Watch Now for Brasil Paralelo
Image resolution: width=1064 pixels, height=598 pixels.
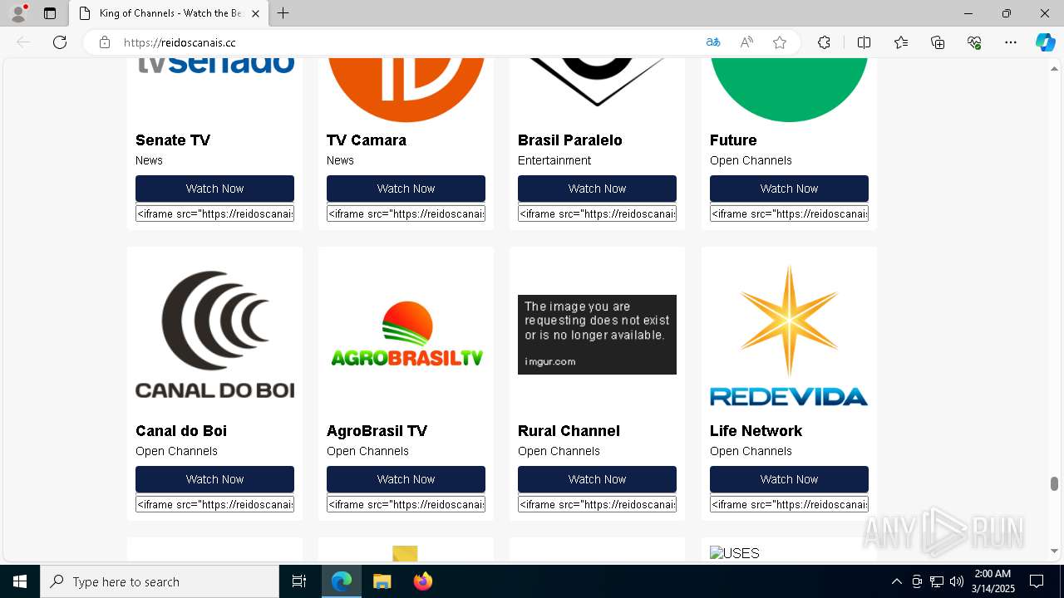597,189
